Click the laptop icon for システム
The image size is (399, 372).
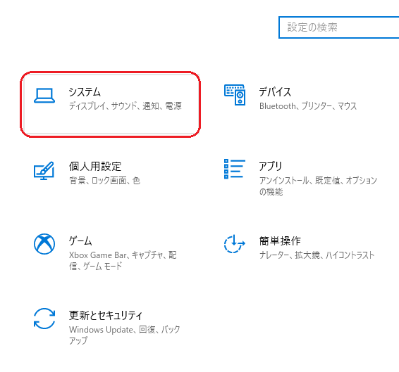44,96
